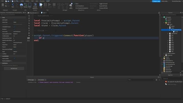Click Toggle Comment action
The height and width of the screenshot is (103, 183).
point(103,4)
